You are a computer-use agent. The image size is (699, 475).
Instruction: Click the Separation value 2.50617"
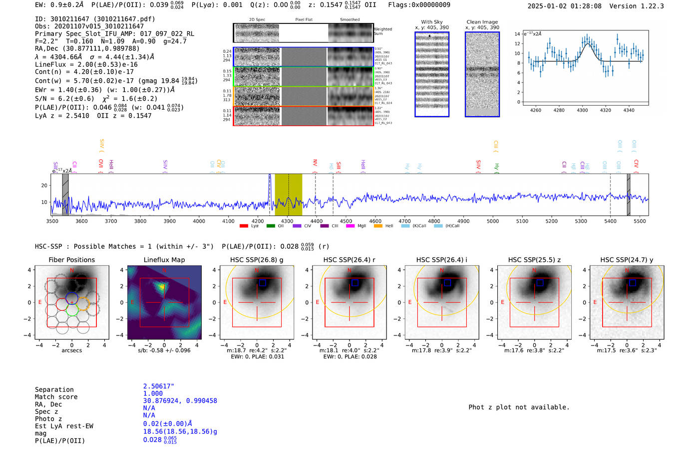[159, 386]
